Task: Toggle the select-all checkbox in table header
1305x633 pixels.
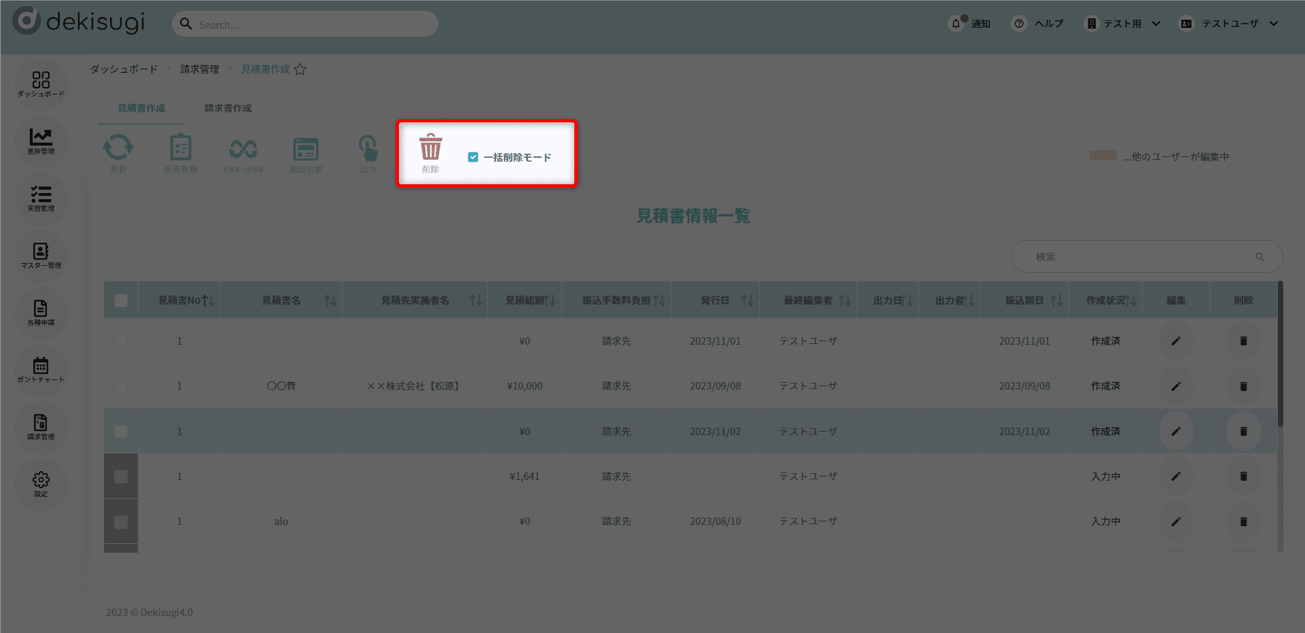Action: click(121, 301)
